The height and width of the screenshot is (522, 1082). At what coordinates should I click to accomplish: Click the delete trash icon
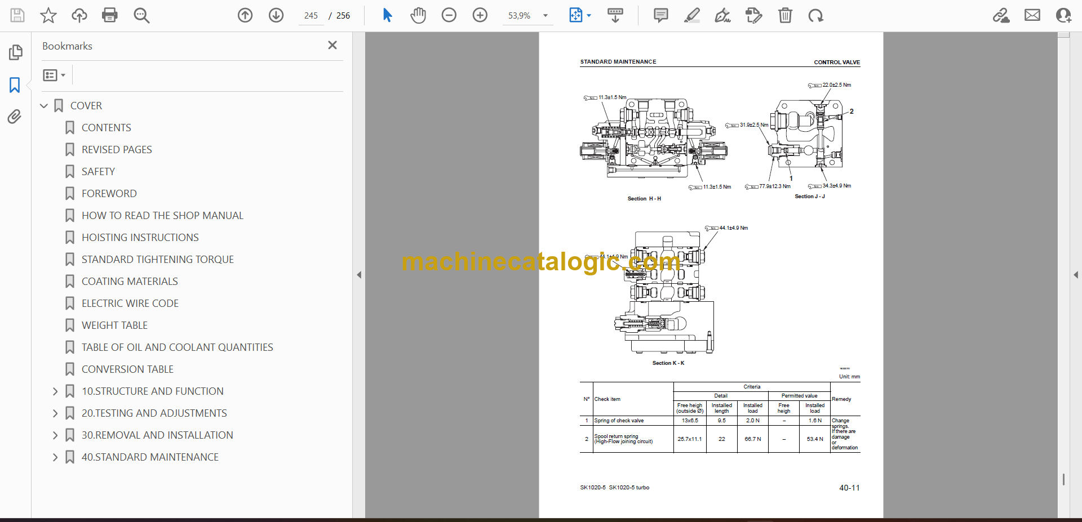coord(785,15)
